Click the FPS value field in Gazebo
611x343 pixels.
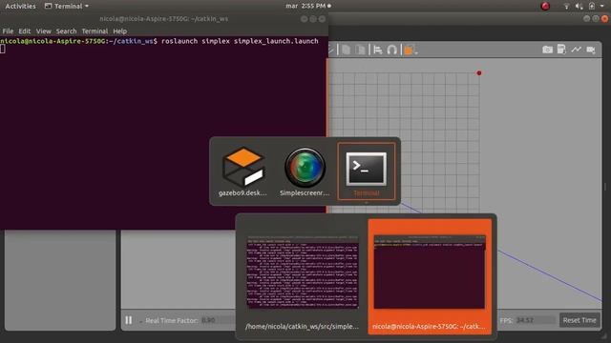(535, 320)
